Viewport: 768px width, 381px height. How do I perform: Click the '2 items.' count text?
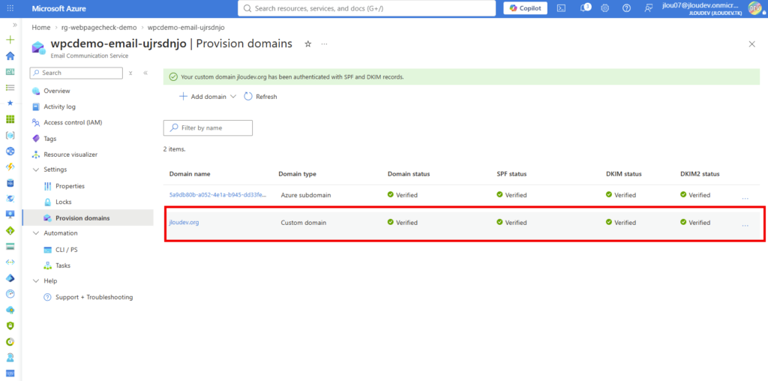click(x=174, y=148)
